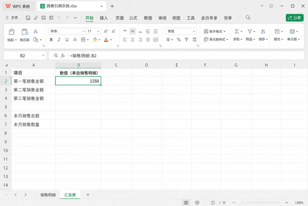Adjust the zoom slider handle
The width and height of the screenshot is (308, 206).
245,202
